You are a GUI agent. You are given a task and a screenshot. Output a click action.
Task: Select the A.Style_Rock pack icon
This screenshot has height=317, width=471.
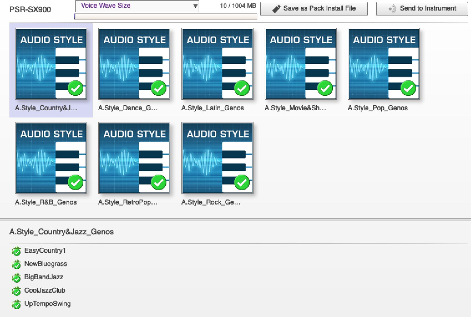217,158
